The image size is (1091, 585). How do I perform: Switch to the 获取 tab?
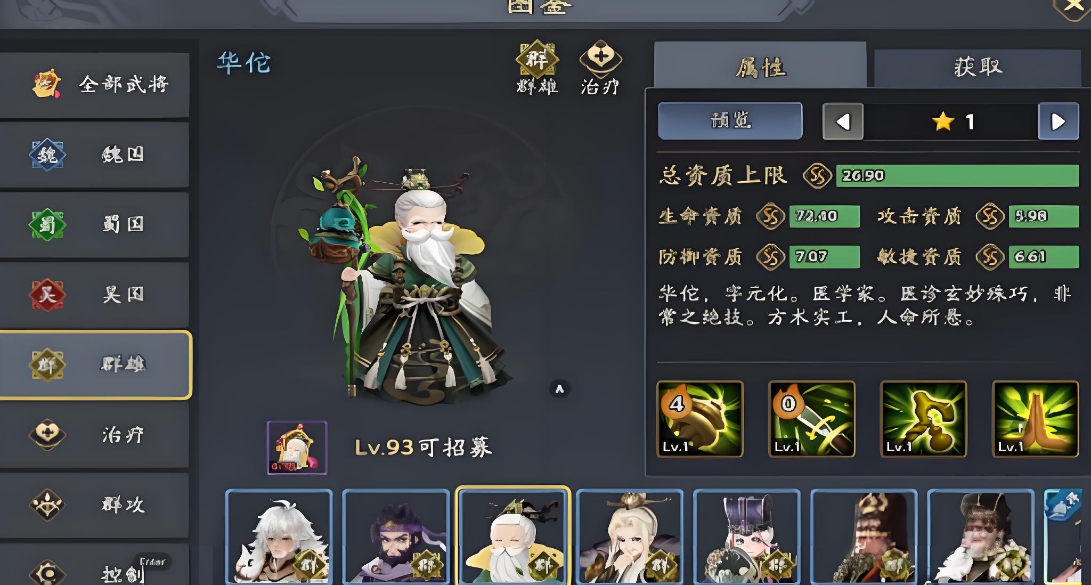pyautogui.click(x=978, y=68)
